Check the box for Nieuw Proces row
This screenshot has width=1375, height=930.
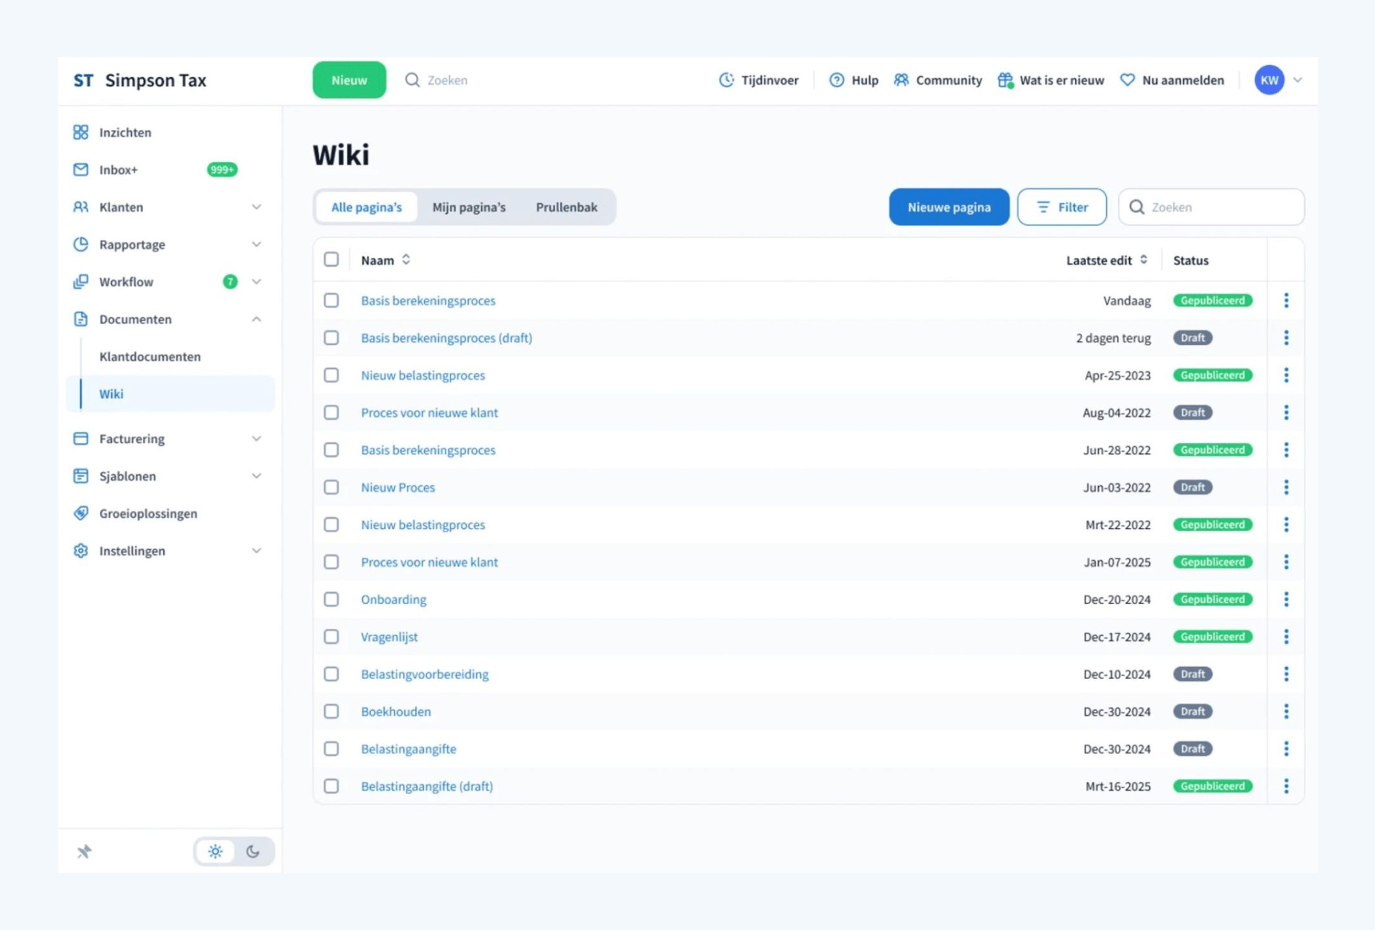331,487
